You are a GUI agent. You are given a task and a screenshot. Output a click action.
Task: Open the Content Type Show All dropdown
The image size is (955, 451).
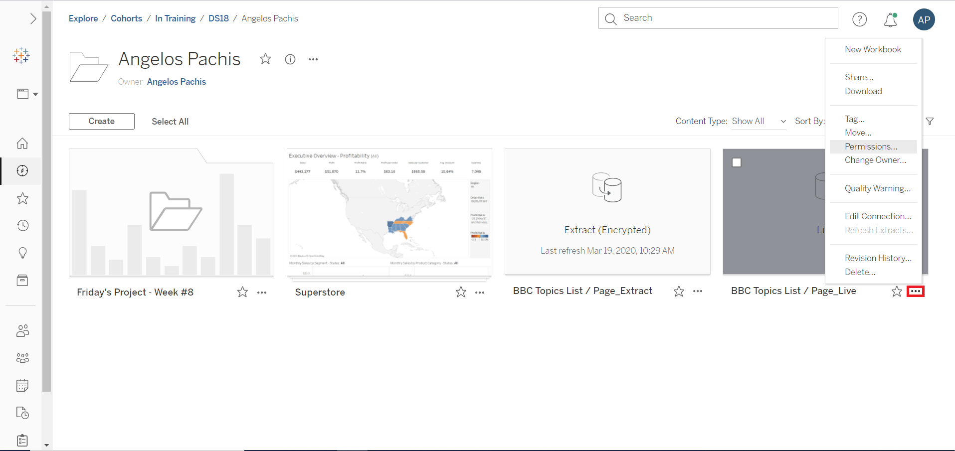[758, 121]
